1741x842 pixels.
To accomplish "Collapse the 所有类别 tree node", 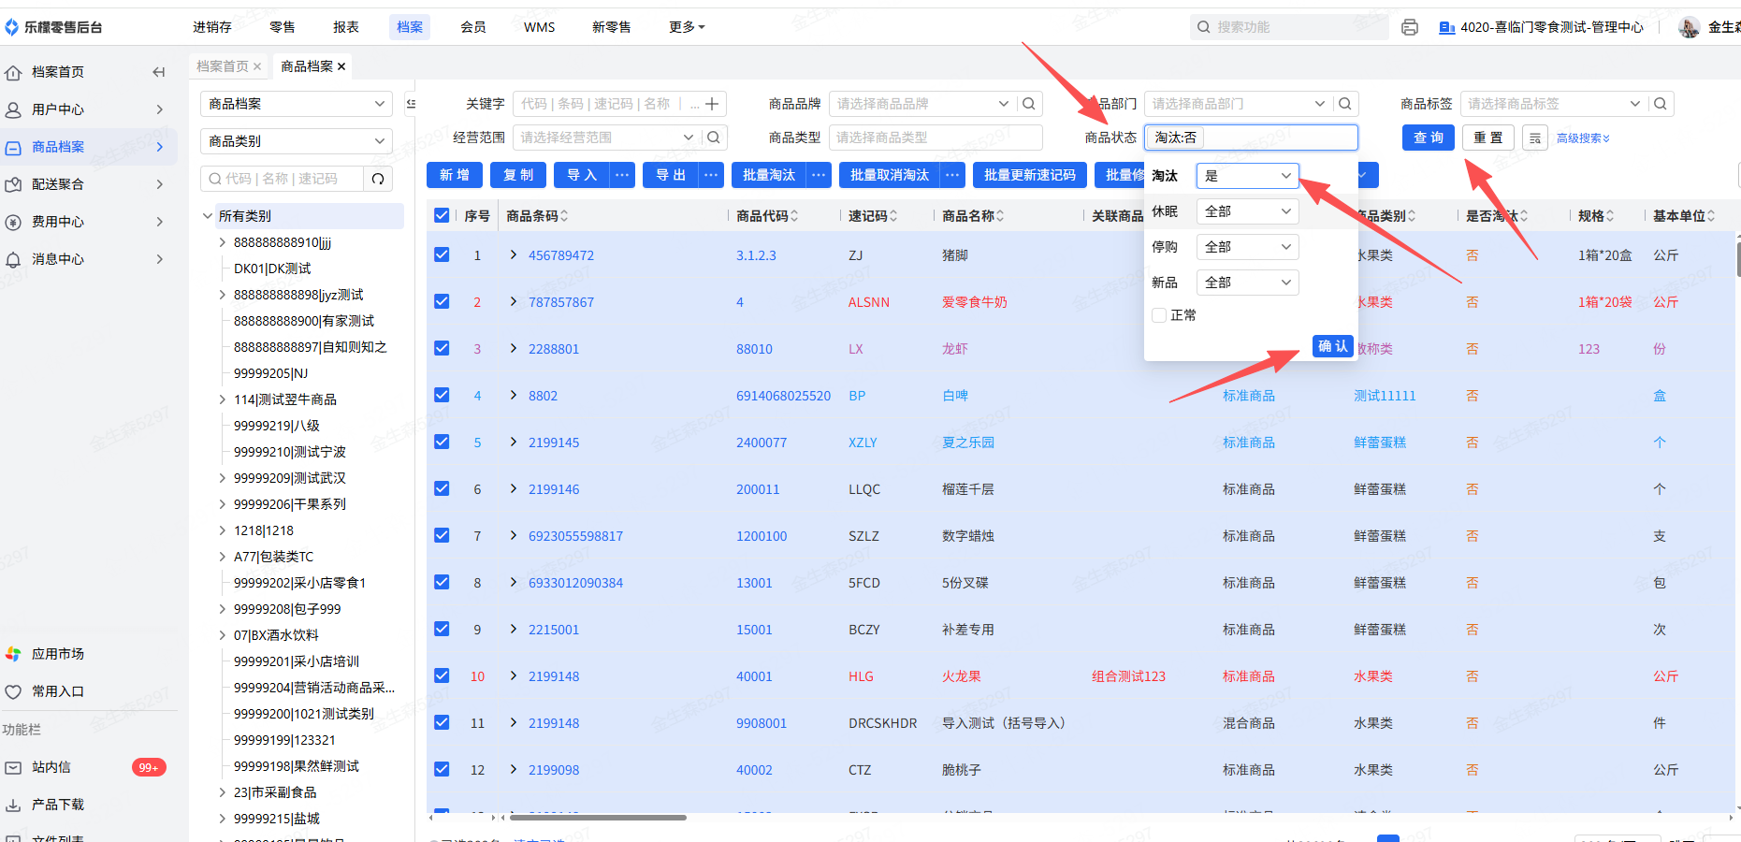I will click(x=208, y=216).
